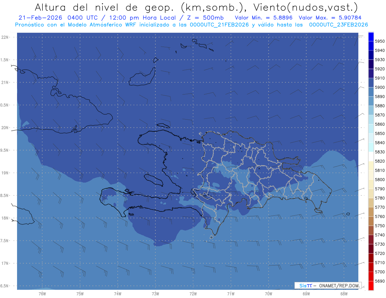Select the 74W longitude axis label
Screen dimensions: 386x298
tap(118, 294)
